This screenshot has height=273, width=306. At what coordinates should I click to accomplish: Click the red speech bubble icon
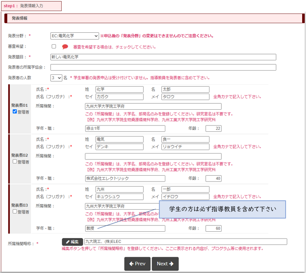(x=65, y=47)
